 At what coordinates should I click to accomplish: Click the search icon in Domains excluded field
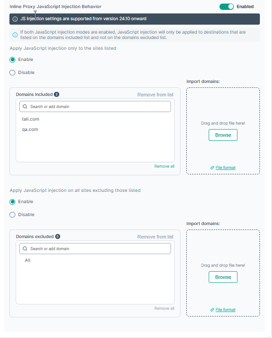[25, 249]
